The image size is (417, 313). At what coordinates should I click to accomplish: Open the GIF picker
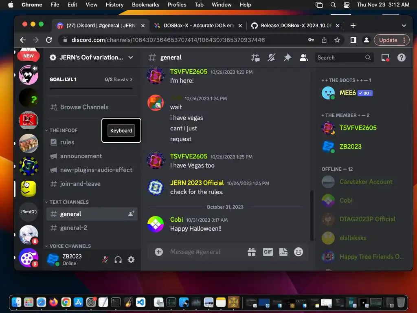(268, 252)
